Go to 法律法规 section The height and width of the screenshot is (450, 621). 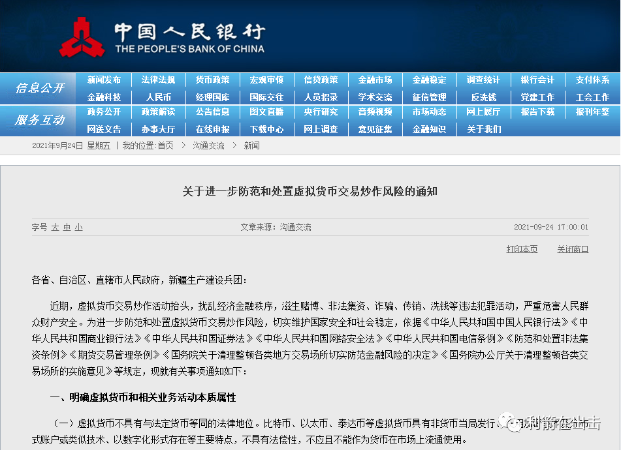pyautogui.click(x=158, y=80)
